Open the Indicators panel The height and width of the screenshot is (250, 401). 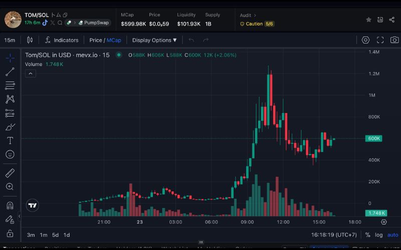tap(62, 40)
